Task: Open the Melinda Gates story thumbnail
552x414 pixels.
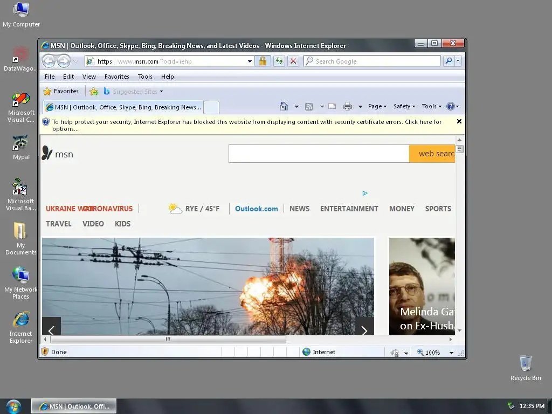Action: (x=422, y=286)
